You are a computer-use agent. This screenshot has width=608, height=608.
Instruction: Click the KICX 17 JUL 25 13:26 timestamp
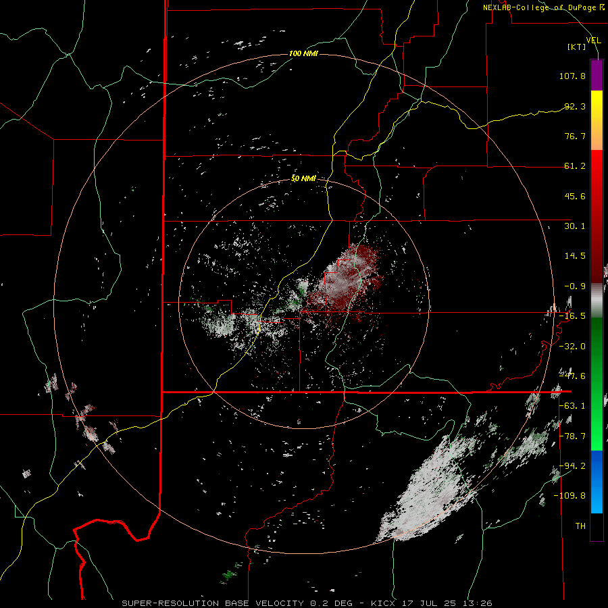tap(432, 603)
